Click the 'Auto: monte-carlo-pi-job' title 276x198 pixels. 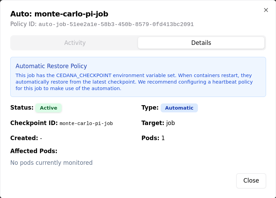[59, 14]
